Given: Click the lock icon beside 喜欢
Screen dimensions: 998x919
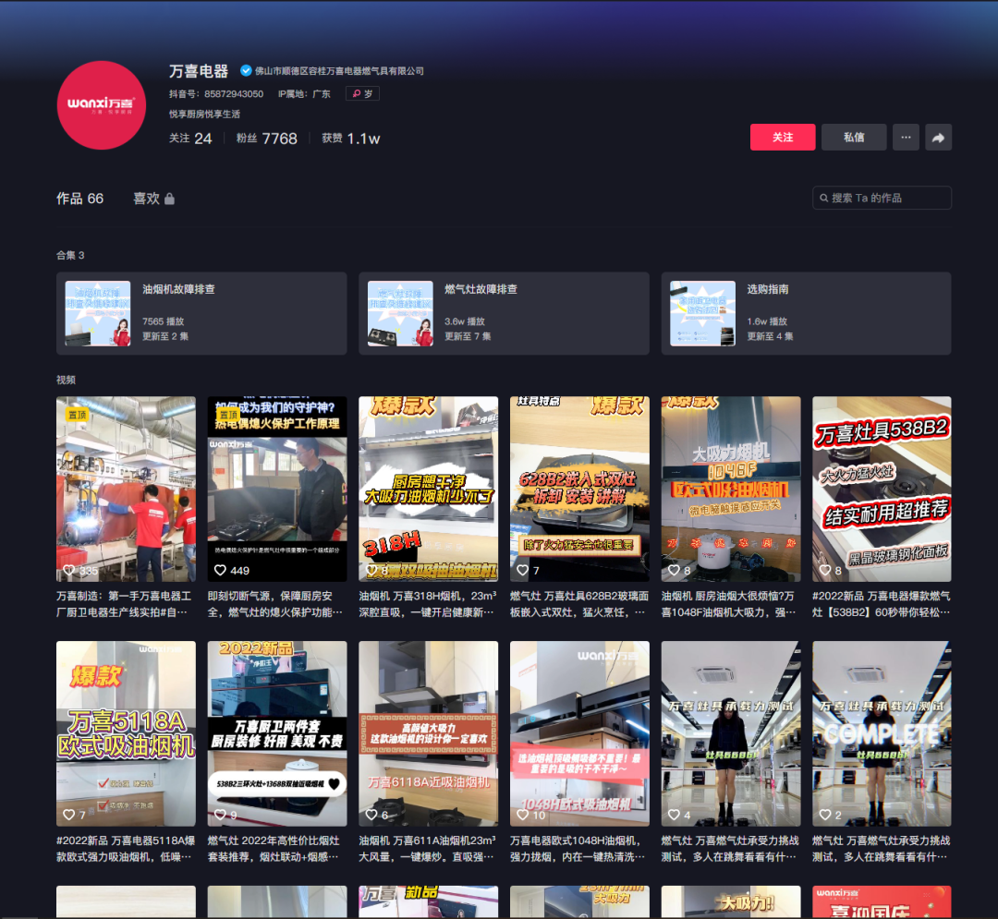Looking at the screenshot, I should click(x=169, y=200).
